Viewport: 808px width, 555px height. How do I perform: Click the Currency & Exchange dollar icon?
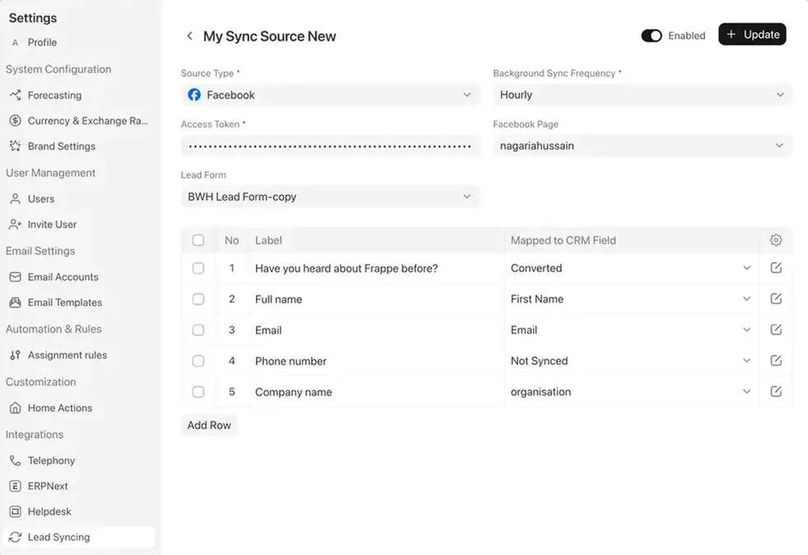click(15, 121)
